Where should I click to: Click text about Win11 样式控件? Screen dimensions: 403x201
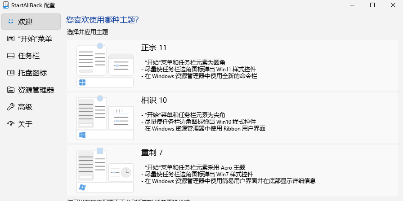click(x=199, y=69)
